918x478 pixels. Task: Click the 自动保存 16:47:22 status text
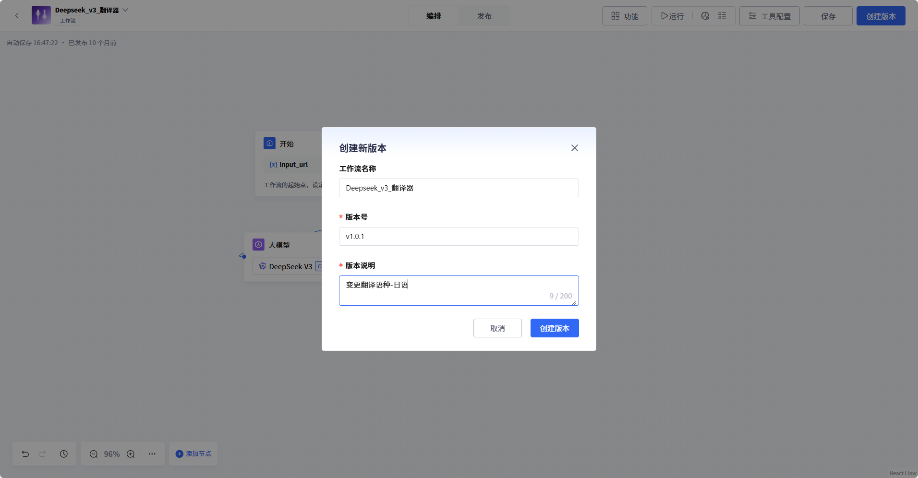(32, 43)
